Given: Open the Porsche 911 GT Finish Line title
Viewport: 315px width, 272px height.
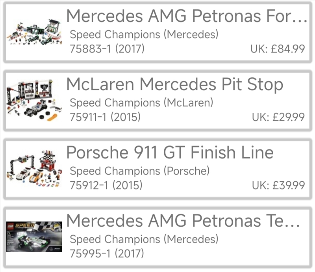Looking at the screenshot, I should click(x=170, y=153).
